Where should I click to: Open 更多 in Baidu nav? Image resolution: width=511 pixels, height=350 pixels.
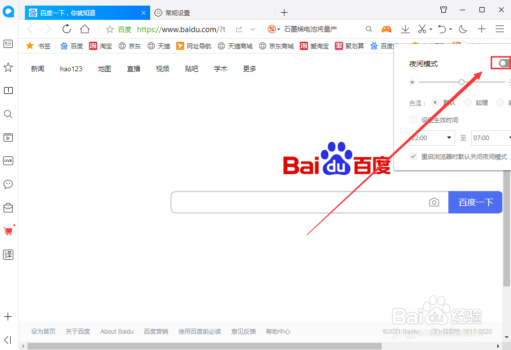[x=249, y=69]
